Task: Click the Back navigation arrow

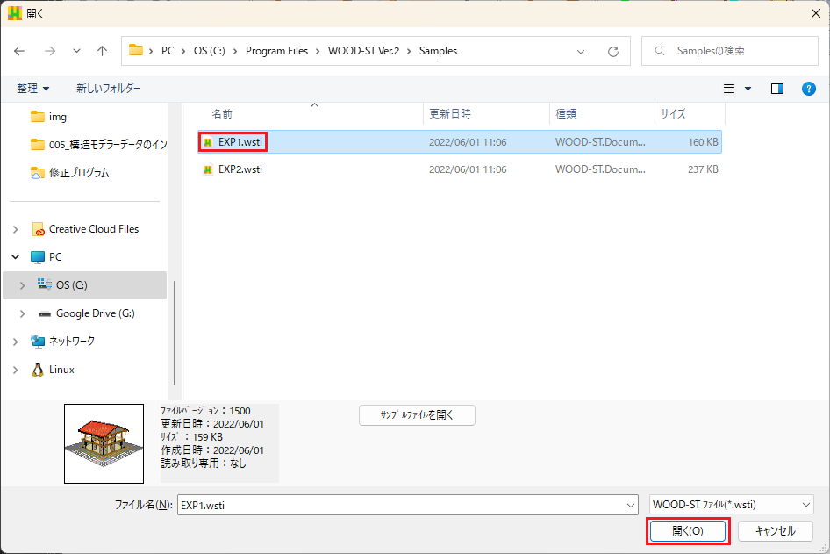Action: tap(20, 51)
